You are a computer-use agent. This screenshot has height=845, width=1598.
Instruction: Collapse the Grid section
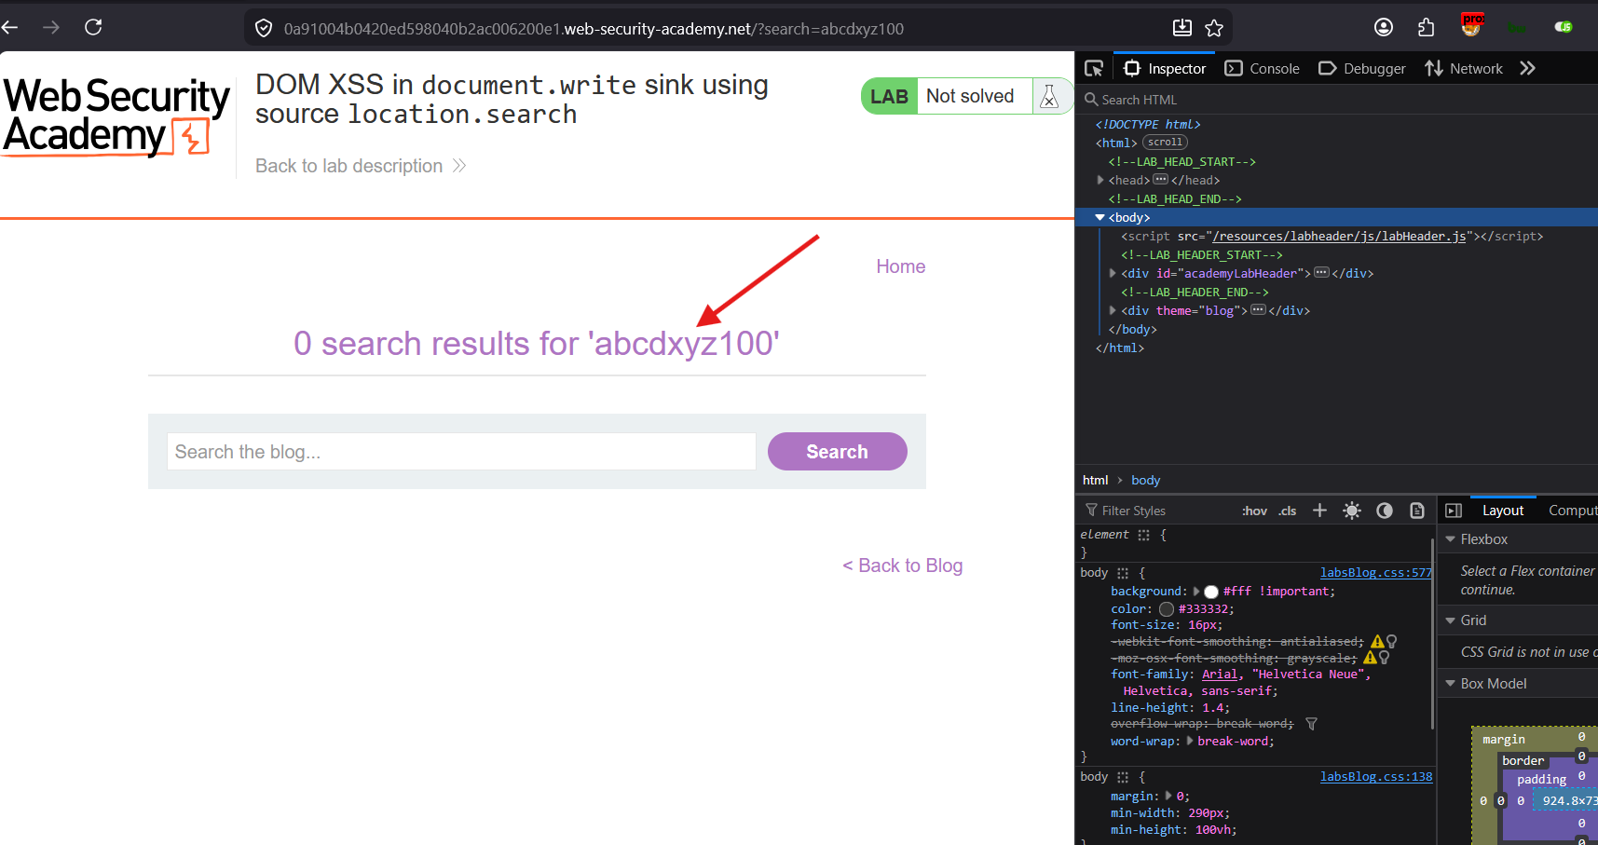tap(1450, 620)
